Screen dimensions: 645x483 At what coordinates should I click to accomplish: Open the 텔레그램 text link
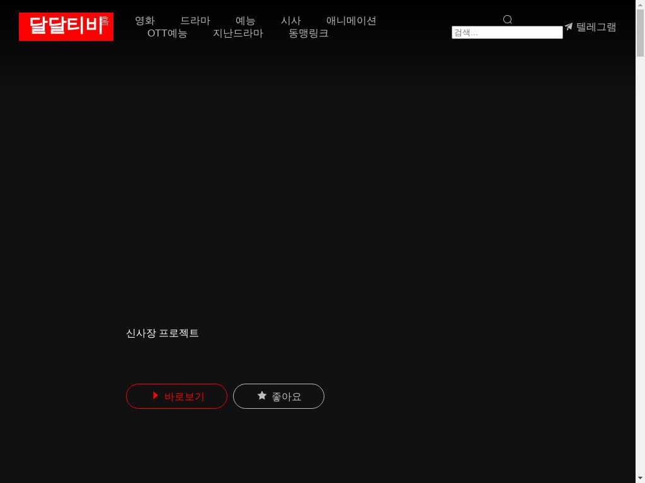pos(596,27)
